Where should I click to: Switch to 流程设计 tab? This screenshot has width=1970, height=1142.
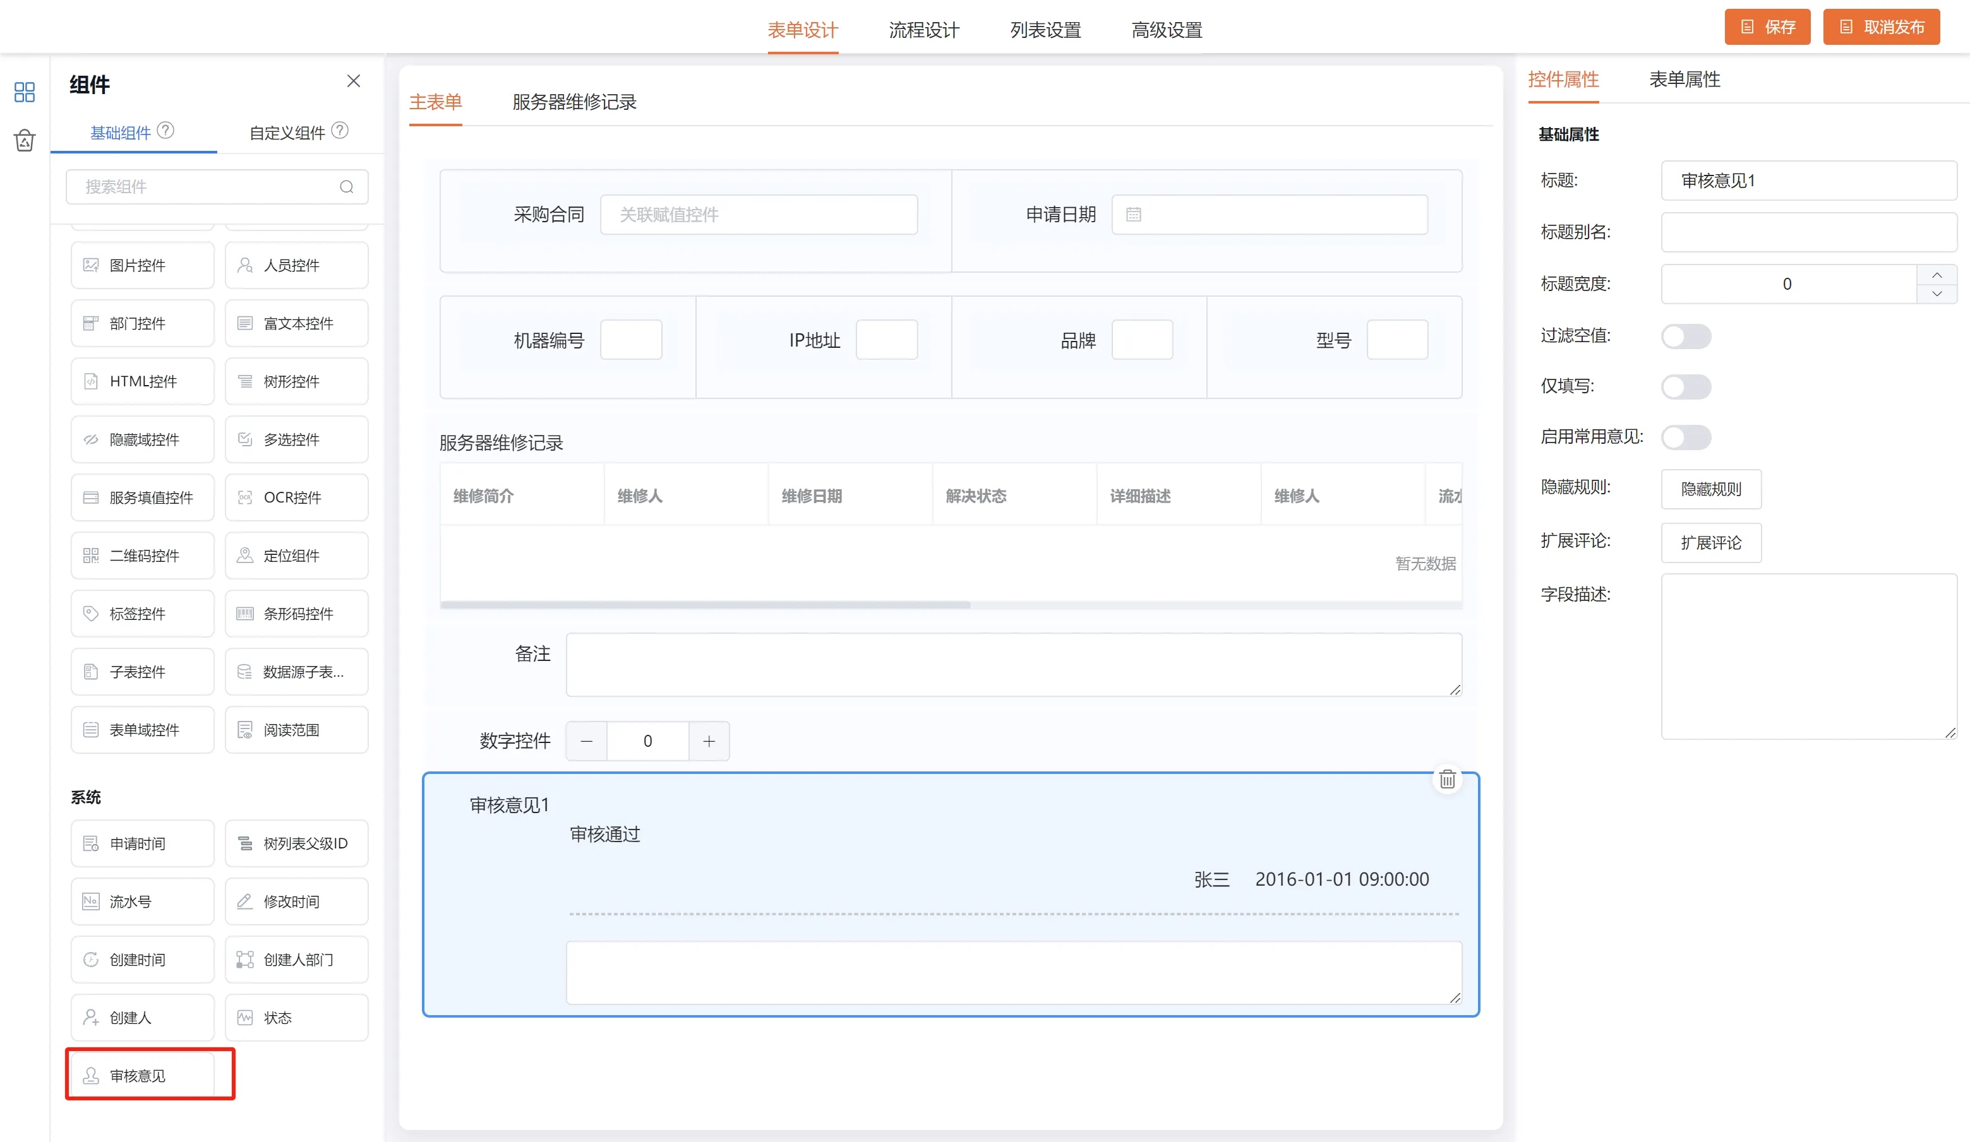[x=924, y=30]
